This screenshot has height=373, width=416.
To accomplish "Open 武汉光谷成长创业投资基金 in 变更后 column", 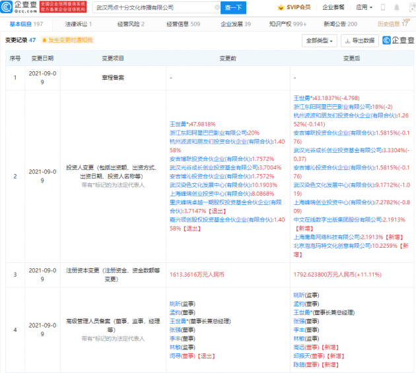I will (x=337, y=150).
